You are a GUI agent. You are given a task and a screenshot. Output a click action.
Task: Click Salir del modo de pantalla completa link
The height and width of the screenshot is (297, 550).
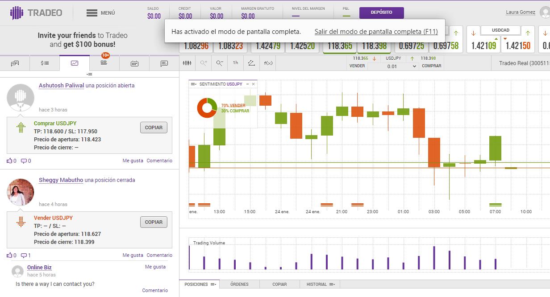376,32
